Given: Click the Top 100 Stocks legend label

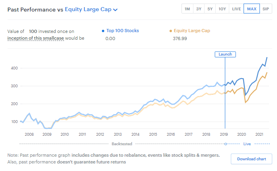Looking at the screenshot, I should coord(123,31).
